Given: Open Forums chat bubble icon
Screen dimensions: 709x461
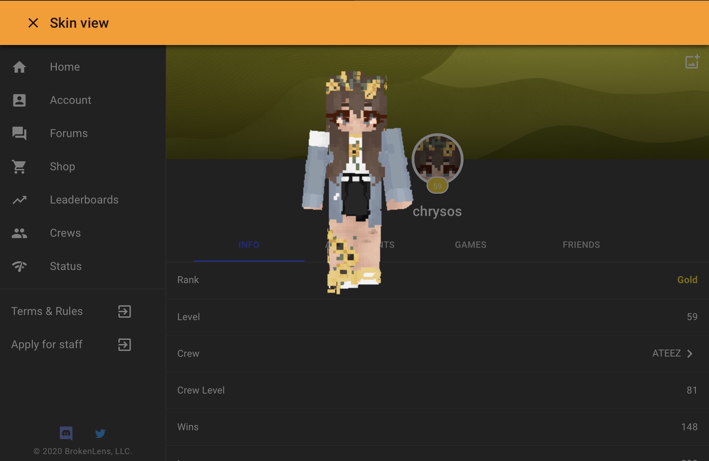Looking at the screenshot, I should 19,133.
